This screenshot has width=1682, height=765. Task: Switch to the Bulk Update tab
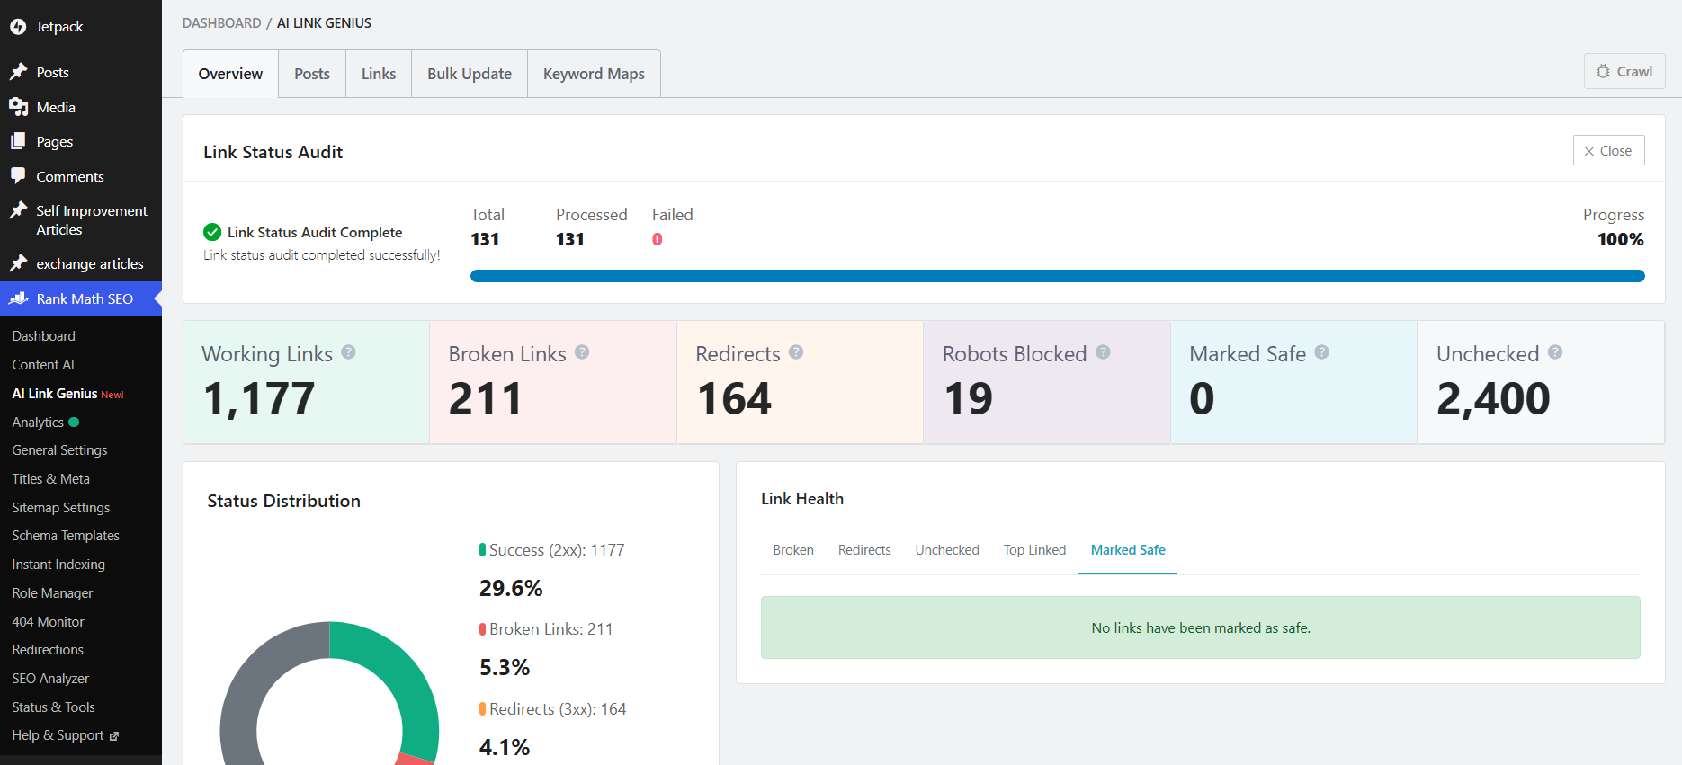tap(470, 74)
